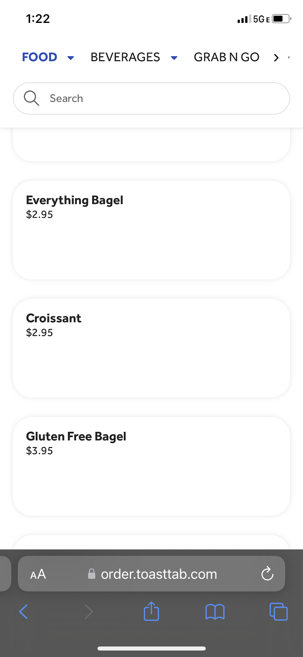Viewport: 303px width, 657px height.
Task: Select the FOOD menu tab
Action: 40,57
